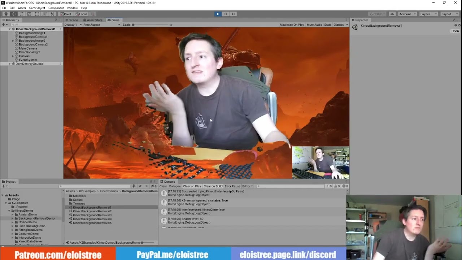This screenshot has width=462, height=260.
Task: Select the Rect tool
Action: click(37, 14)
